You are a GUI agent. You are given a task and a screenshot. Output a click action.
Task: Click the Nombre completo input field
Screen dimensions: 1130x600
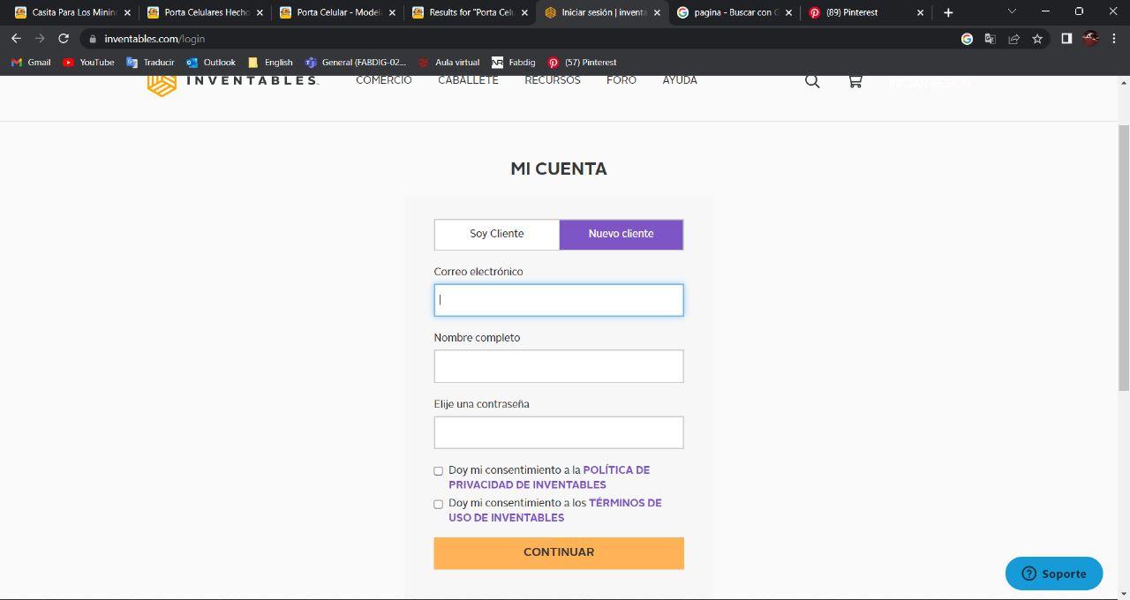559,366
